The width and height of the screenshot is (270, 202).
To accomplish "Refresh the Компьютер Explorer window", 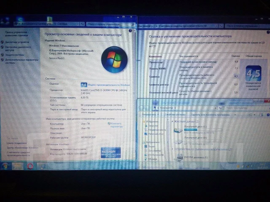I will click(x=220, y=108).
